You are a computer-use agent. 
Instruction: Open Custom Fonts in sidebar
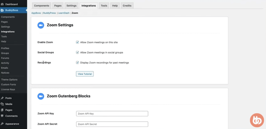(9, 85)
